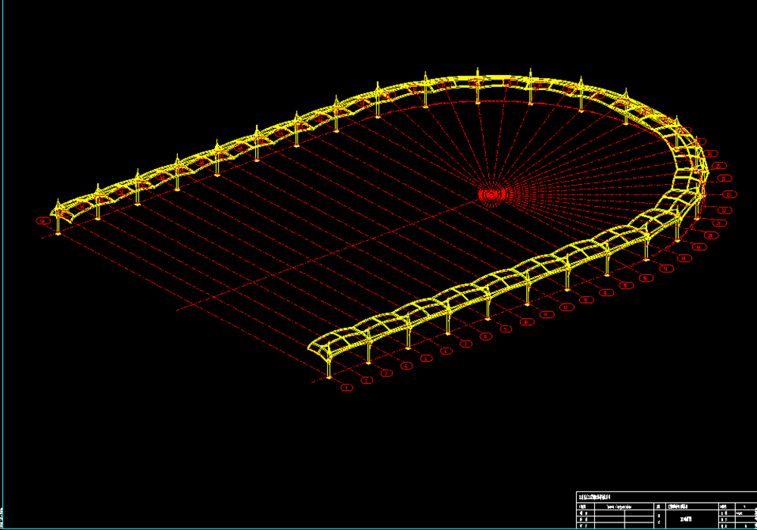Viewport: 757px width, 530px height.
Task: Select the leftmost red axis bubble
Action: pos(42,221)
